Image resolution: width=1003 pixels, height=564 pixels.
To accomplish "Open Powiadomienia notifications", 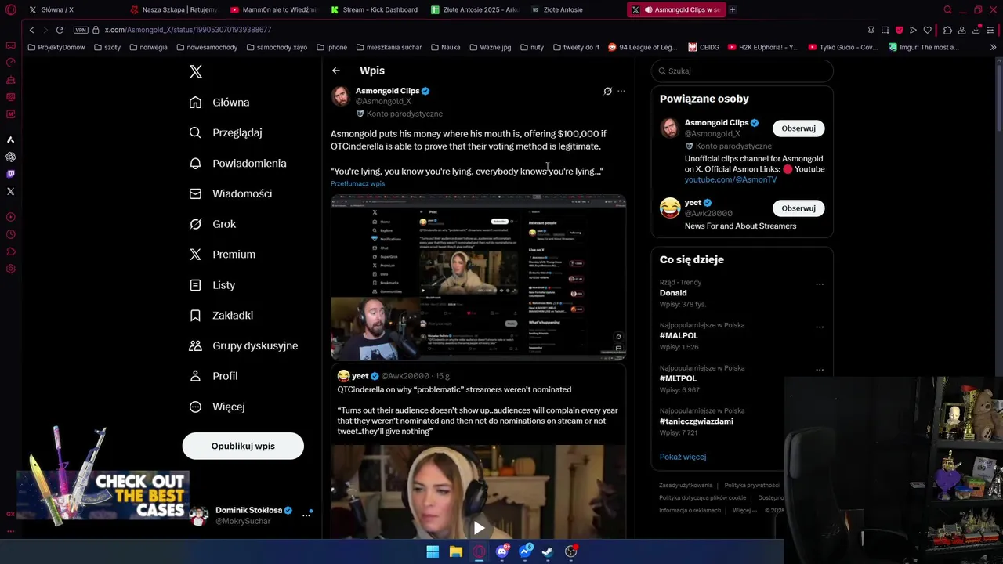I will pos(238,163).
